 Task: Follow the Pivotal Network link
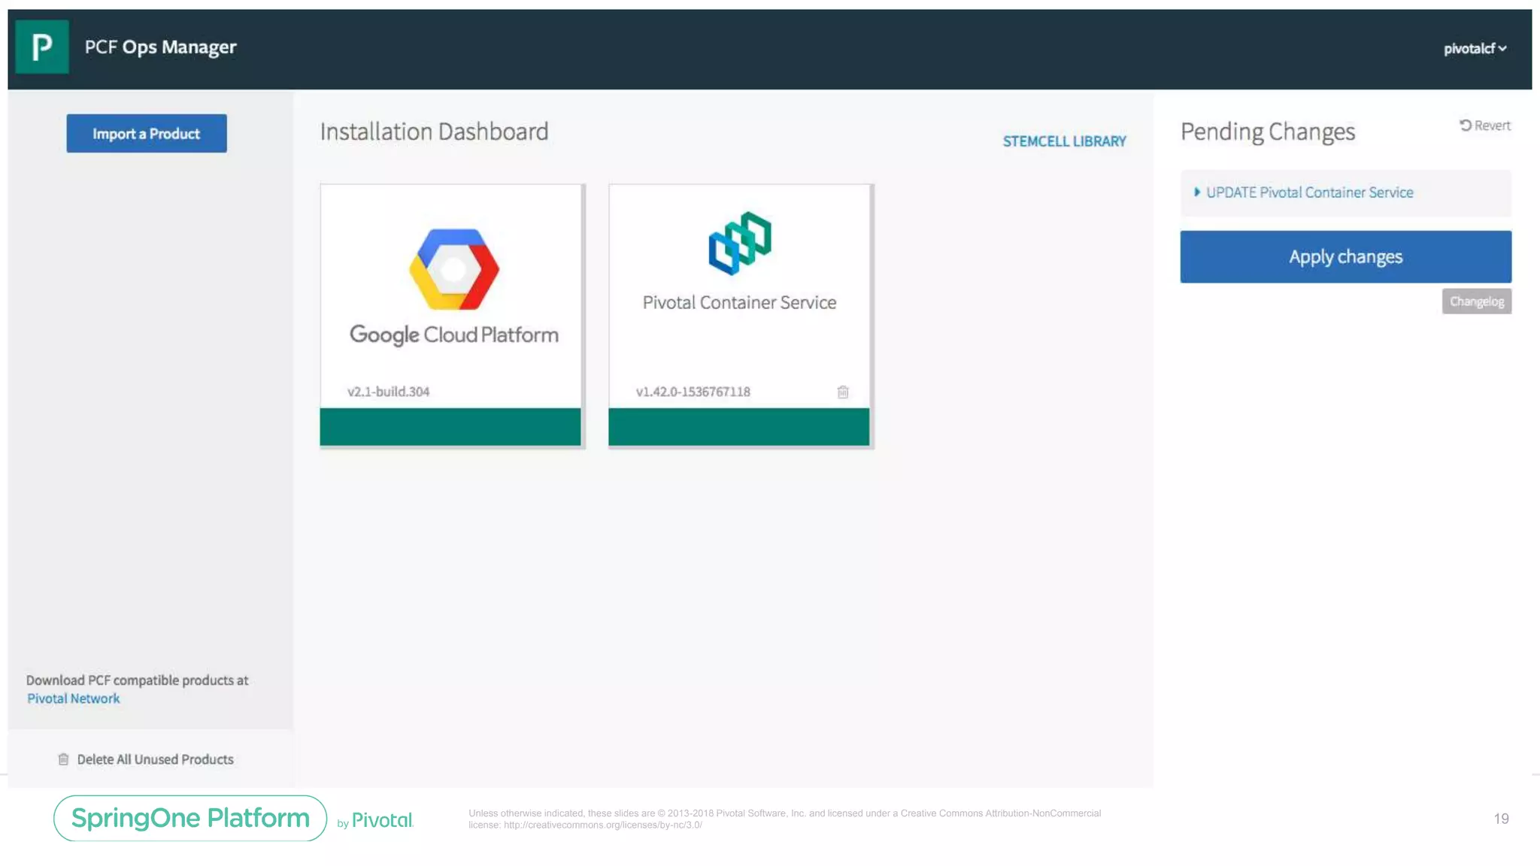74,698
